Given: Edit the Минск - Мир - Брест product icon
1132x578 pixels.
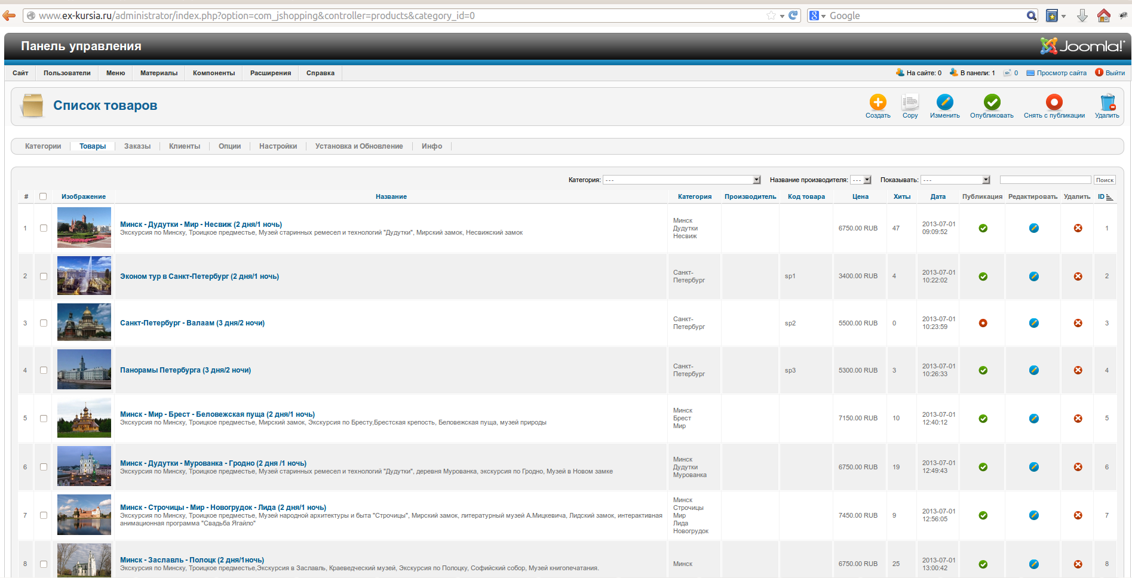Looking at the screenshot, I should coord(1033,419).
